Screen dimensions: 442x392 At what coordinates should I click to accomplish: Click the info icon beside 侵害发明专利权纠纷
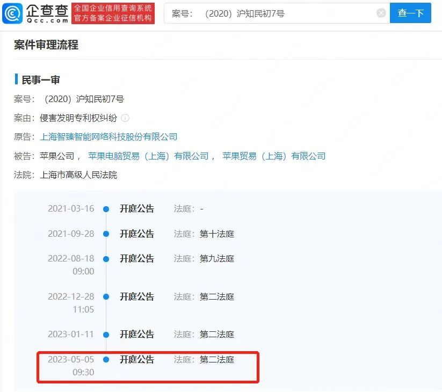tap(125, 118)
